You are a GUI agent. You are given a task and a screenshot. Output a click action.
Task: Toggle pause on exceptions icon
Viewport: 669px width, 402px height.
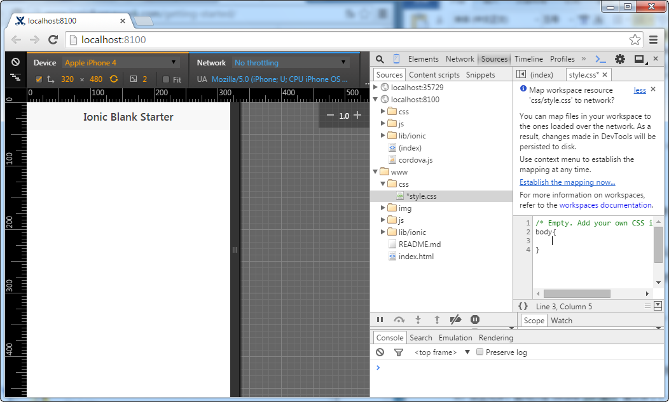[x=475, y=319]
